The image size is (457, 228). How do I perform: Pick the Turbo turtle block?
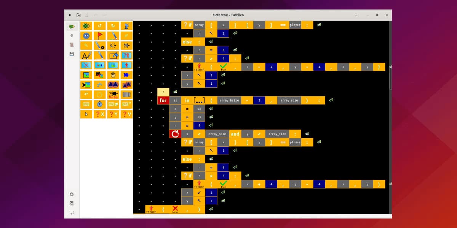coord(113,95)
